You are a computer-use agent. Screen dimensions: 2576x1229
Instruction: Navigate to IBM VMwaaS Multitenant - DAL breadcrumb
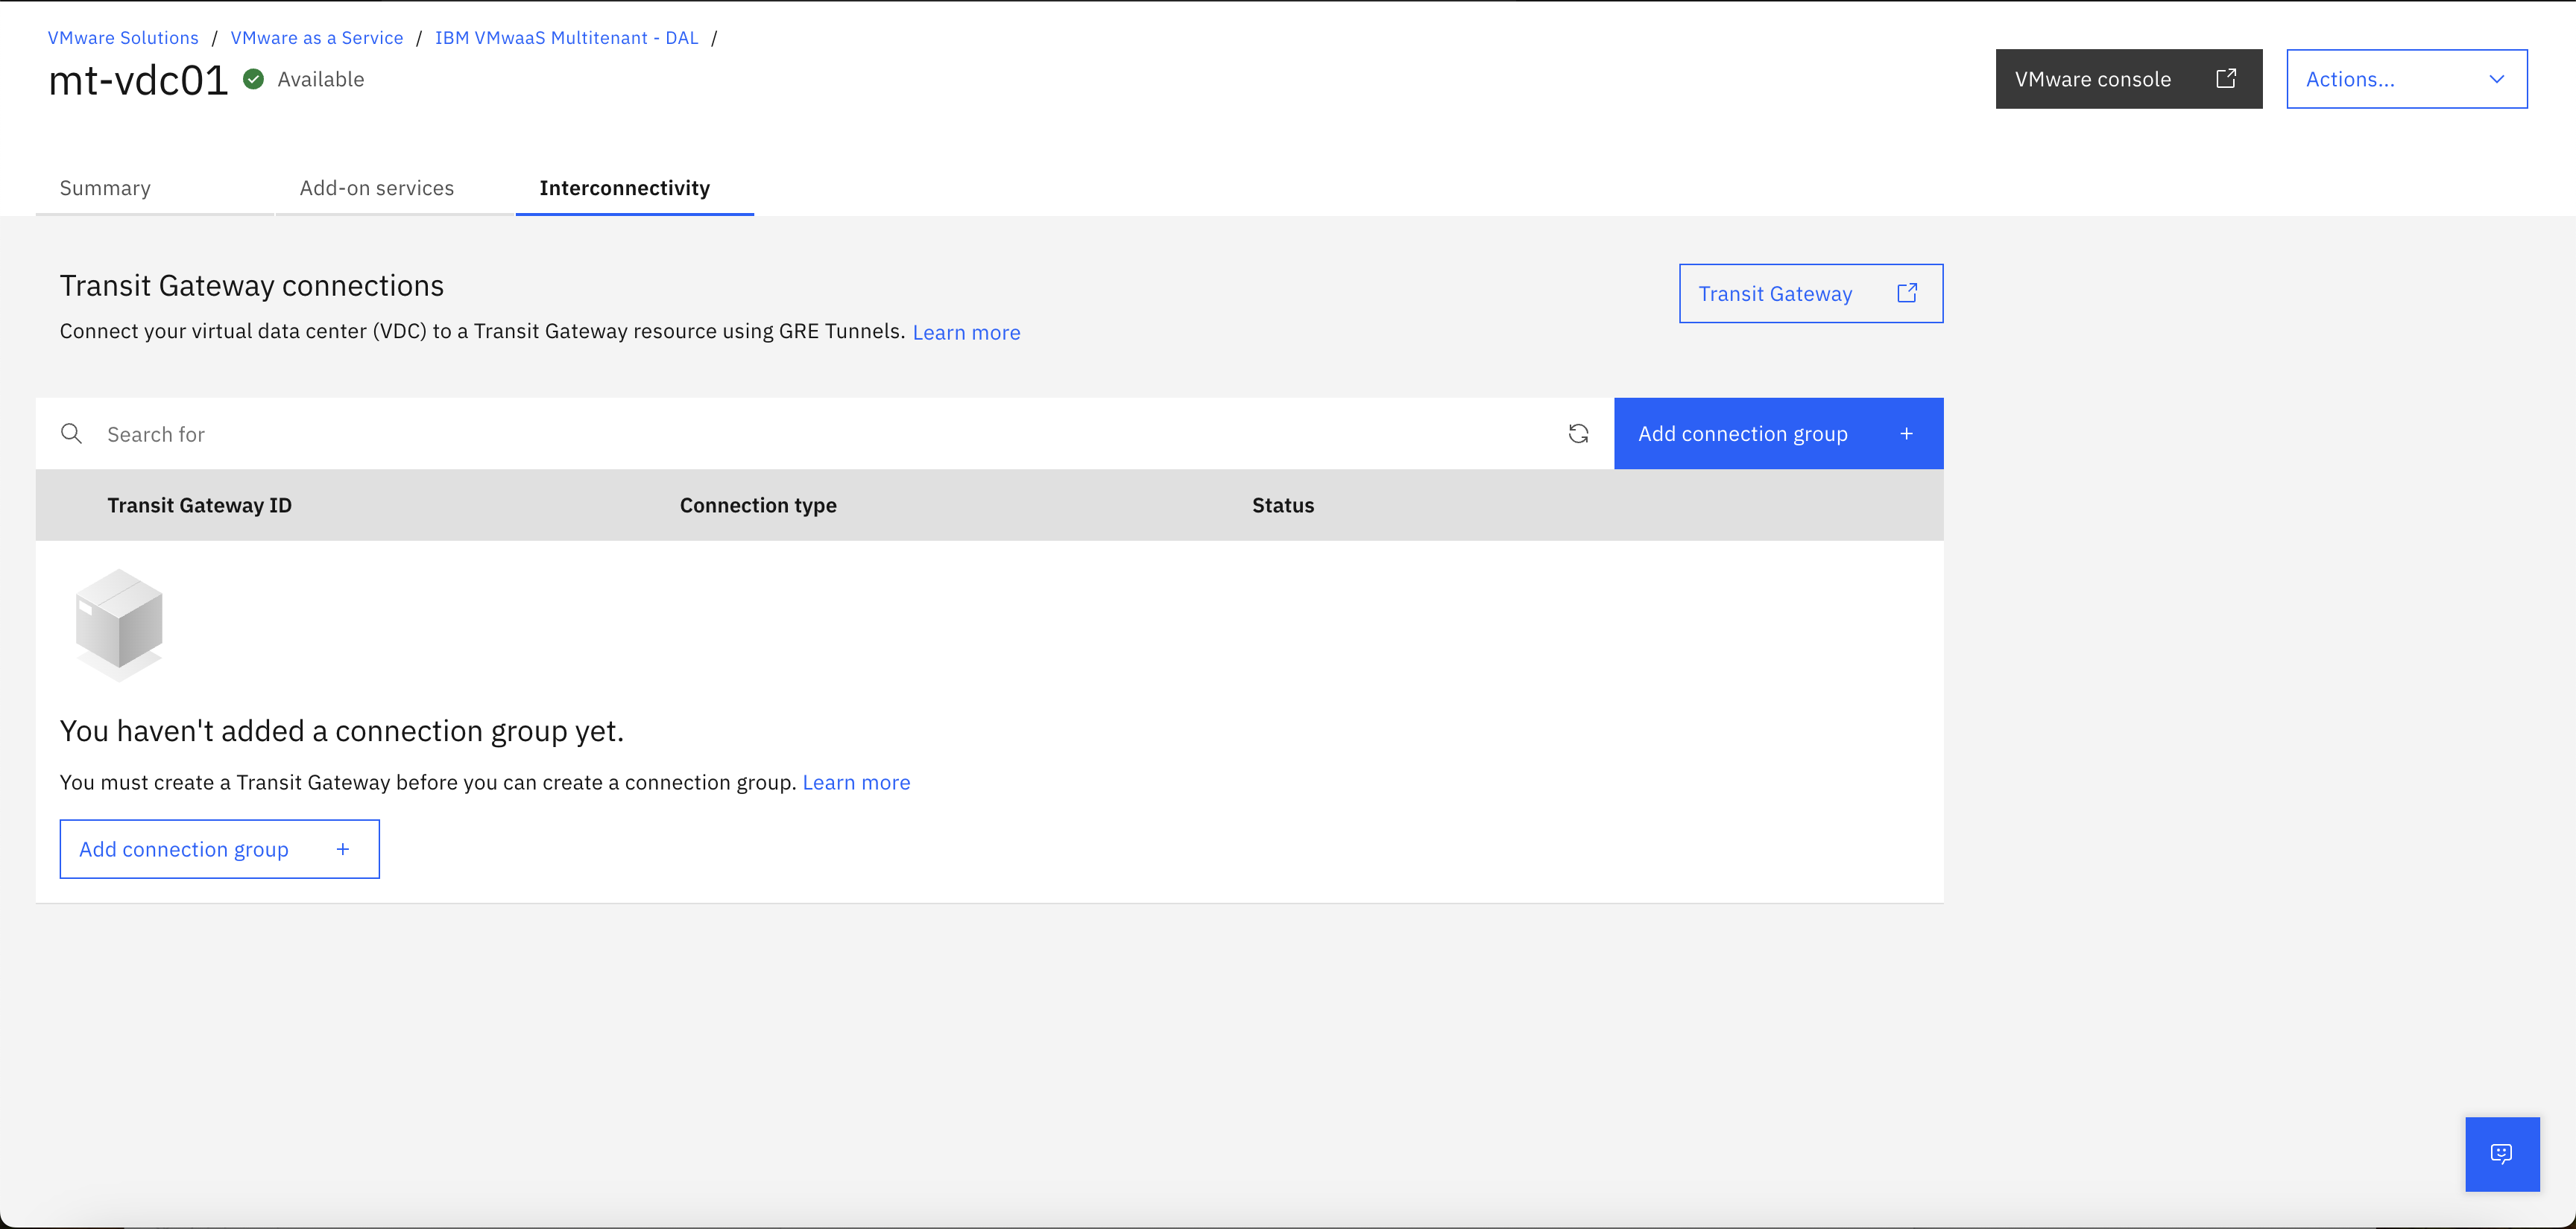(566, 38)
